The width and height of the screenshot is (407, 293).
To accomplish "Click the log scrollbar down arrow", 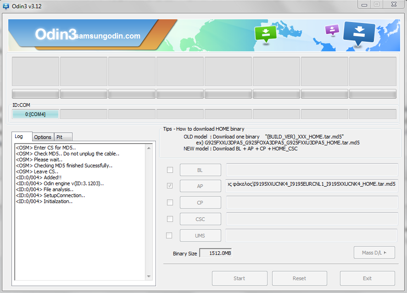I will [x=149, y=276].
